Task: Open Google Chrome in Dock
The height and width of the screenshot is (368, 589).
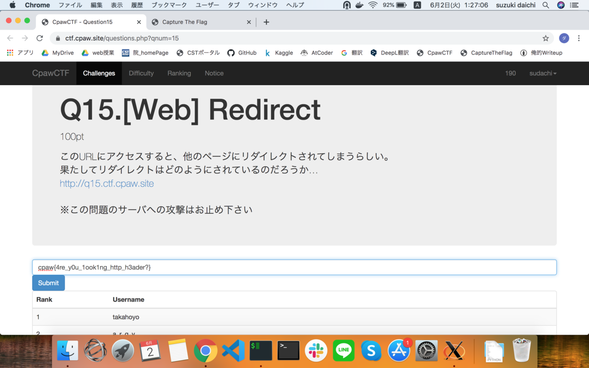Action: point(206,350)
